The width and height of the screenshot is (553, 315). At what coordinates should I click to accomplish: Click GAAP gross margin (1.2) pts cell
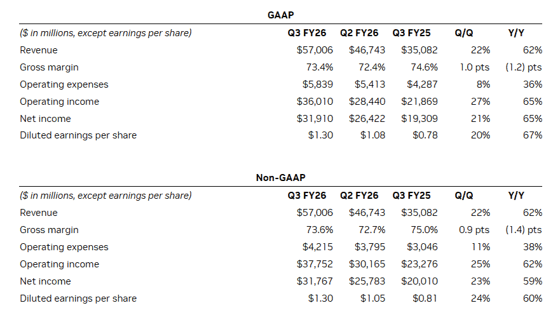coord(524,67)
